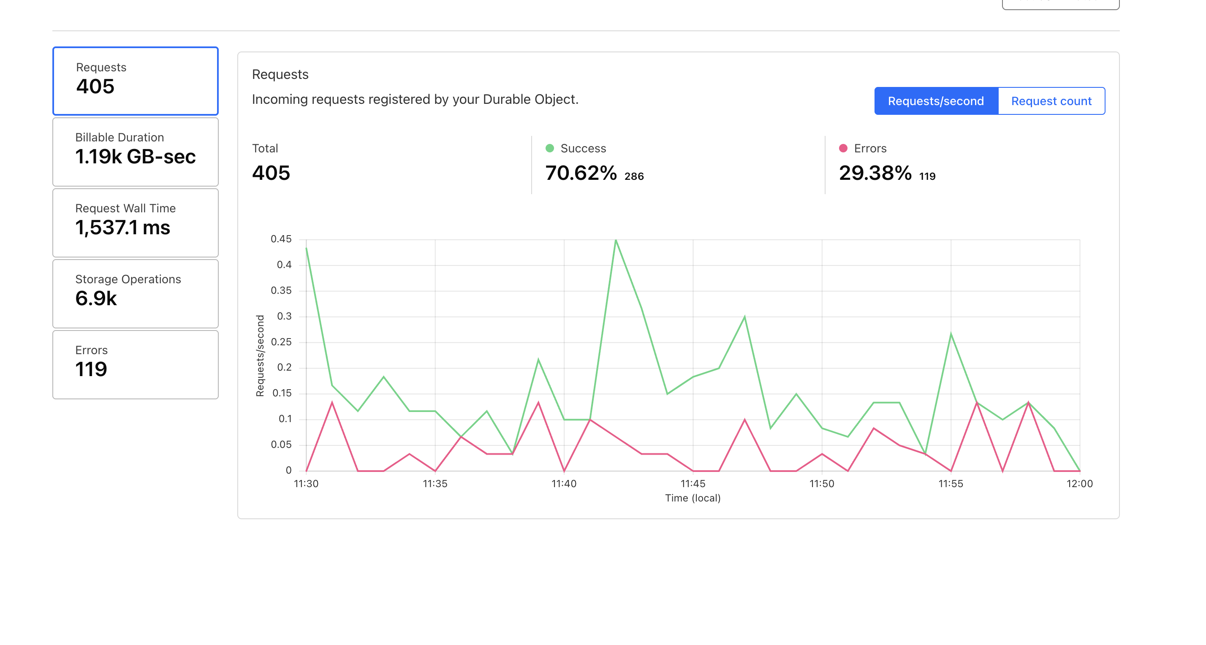Click the 12:00 time axis label
The image size is (1206, 645).
pos(1079,483)
